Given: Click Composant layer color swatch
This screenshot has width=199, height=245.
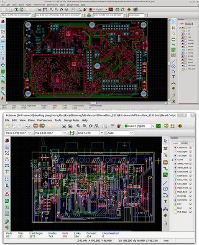Looking at the screenshot, I should [x=175, y=147].
